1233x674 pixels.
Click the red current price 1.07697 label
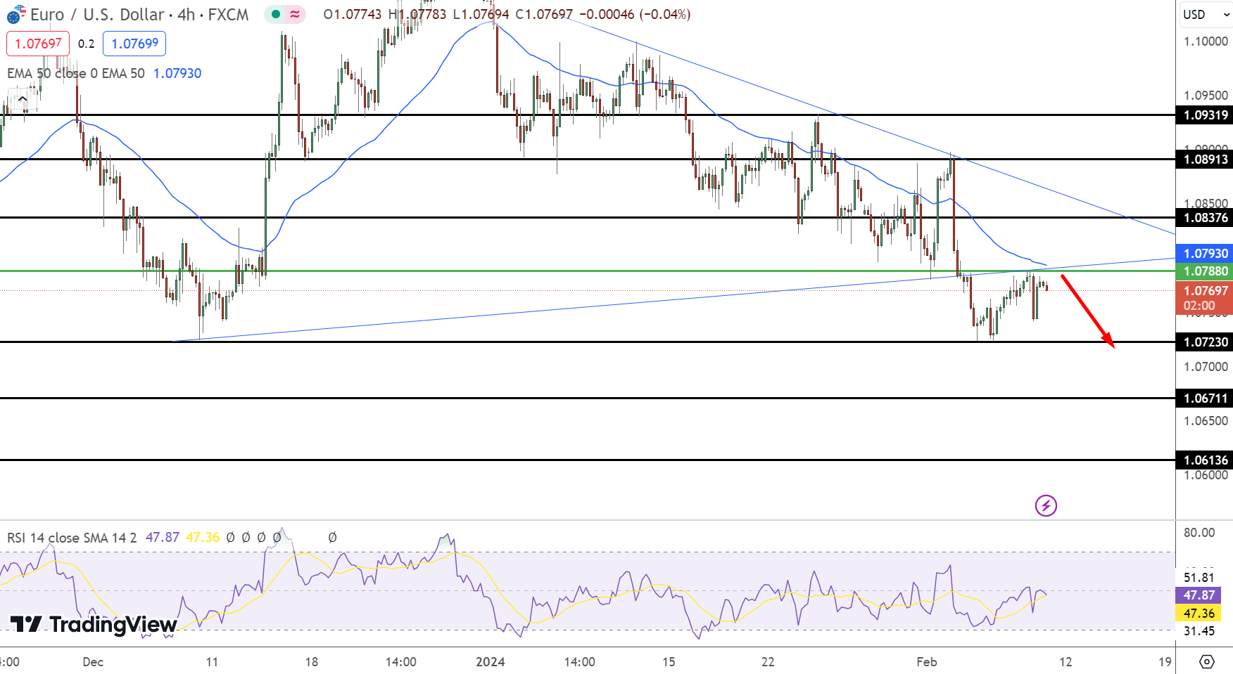click(1205, 297)
